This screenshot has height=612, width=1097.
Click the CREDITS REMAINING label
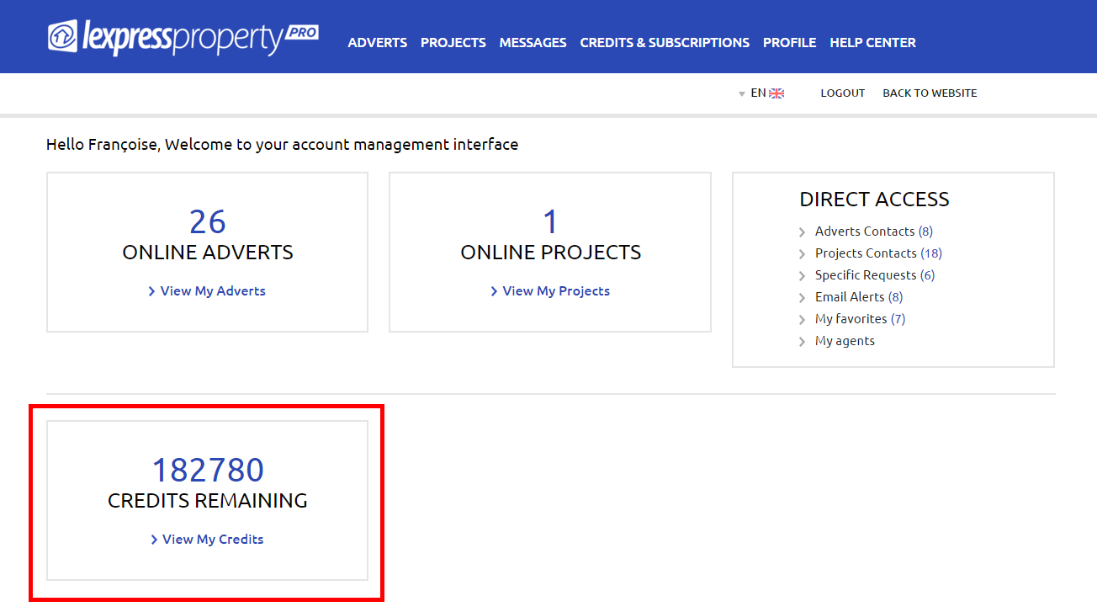[x=208, y=501]
